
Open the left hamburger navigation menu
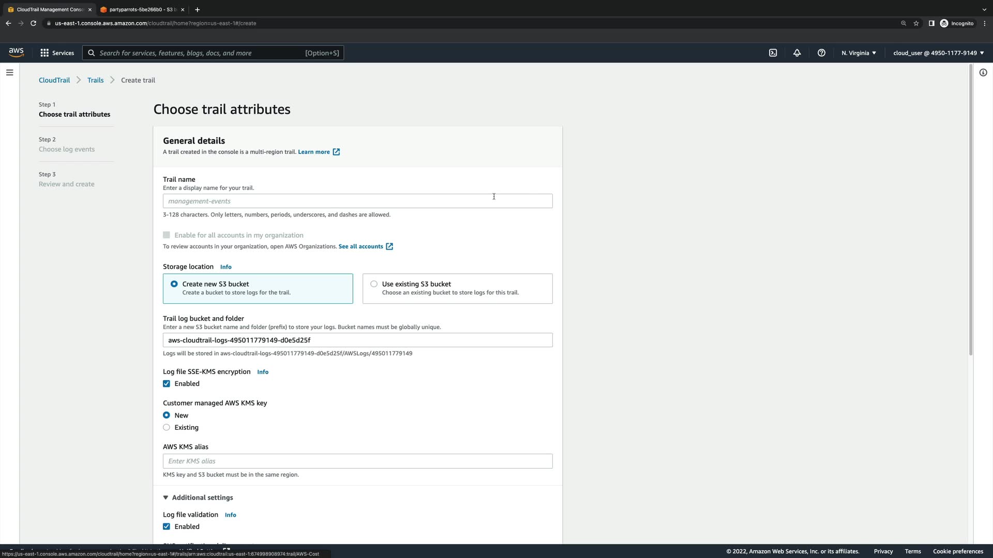pyautogui.click(x=9, y=72)
